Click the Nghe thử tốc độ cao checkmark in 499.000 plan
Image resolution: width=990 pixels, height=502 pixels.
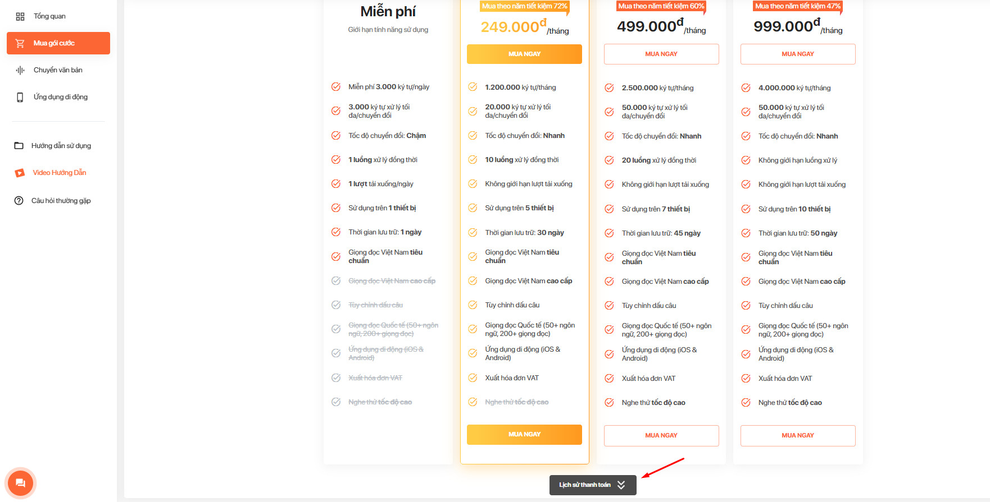coord(609,402)
